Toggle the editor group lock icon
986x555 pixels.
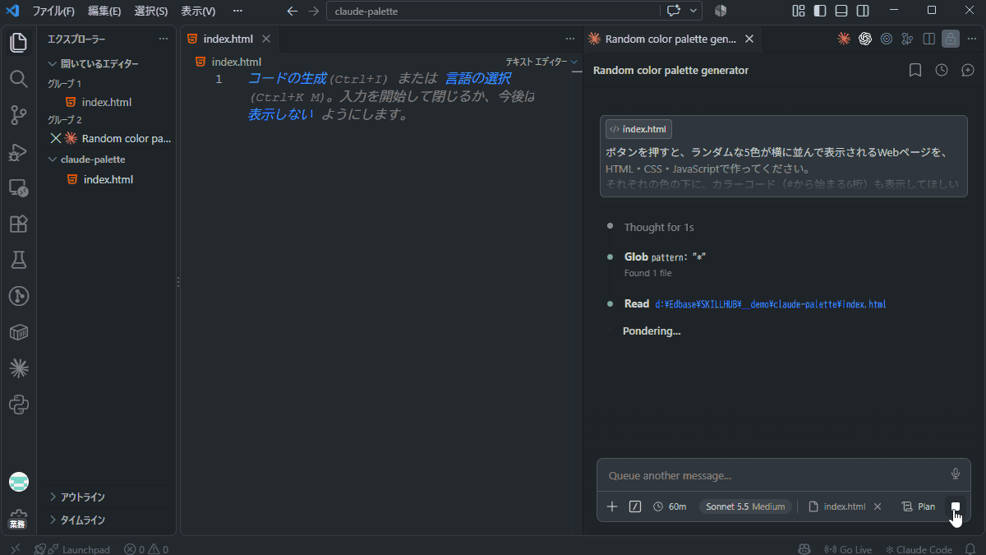pos(951,39)
